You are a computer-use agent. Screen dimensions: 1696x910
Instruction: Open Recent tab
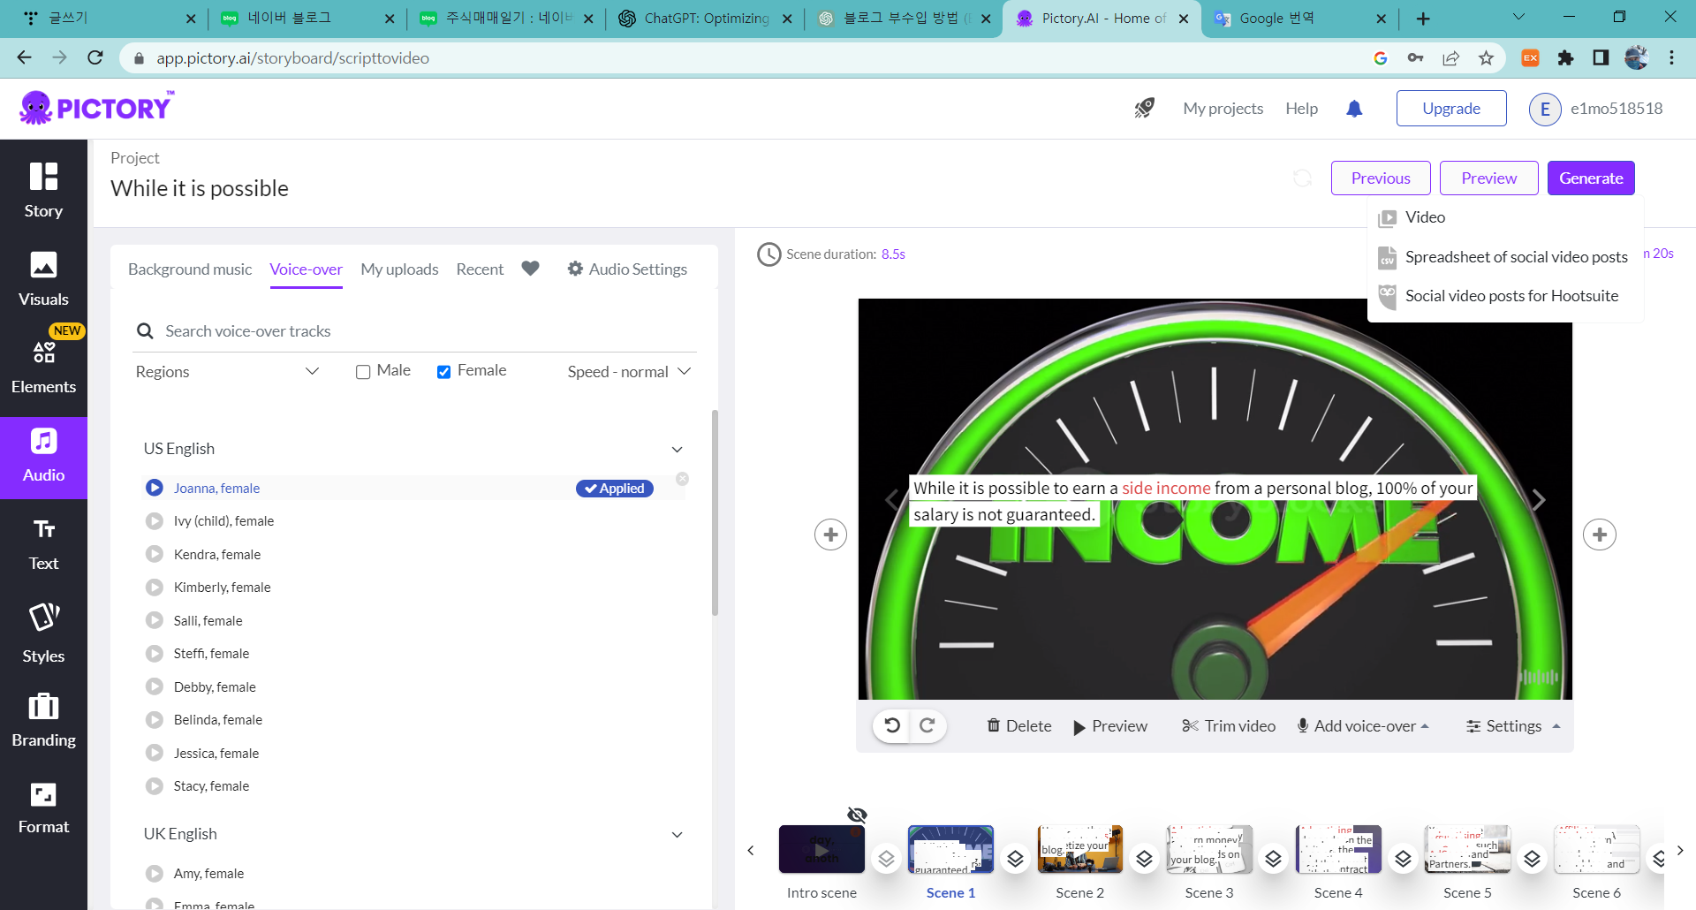pyautogui.click(x=480, y=269)
